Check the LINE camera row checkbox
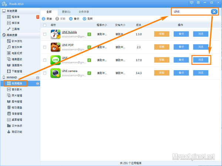This screenshot has width=222, height=166. coord(45,73)
